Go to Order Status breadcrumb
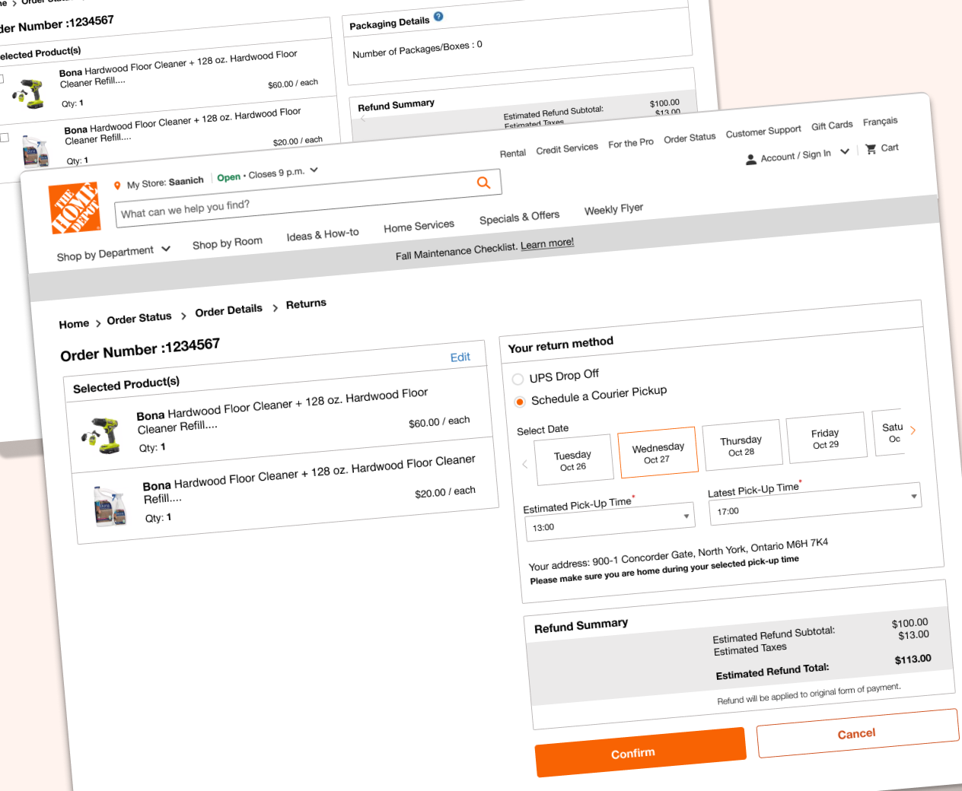 (x=139, y=318)
